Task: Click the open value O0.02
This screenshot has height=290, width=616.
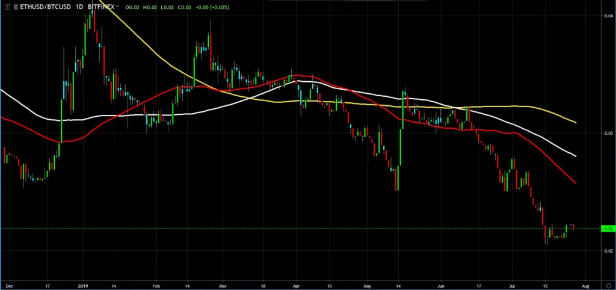Action: click(x=132, y=7)
